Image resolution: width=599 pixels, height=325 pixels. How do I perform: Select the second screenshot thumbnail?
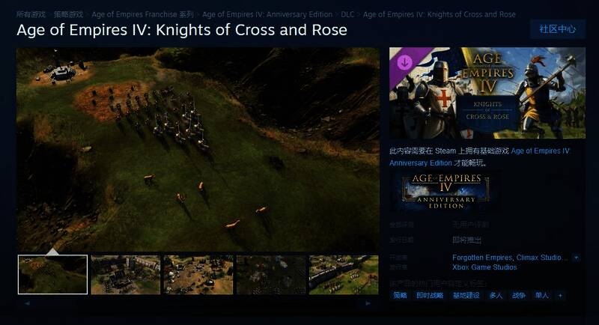126,275
